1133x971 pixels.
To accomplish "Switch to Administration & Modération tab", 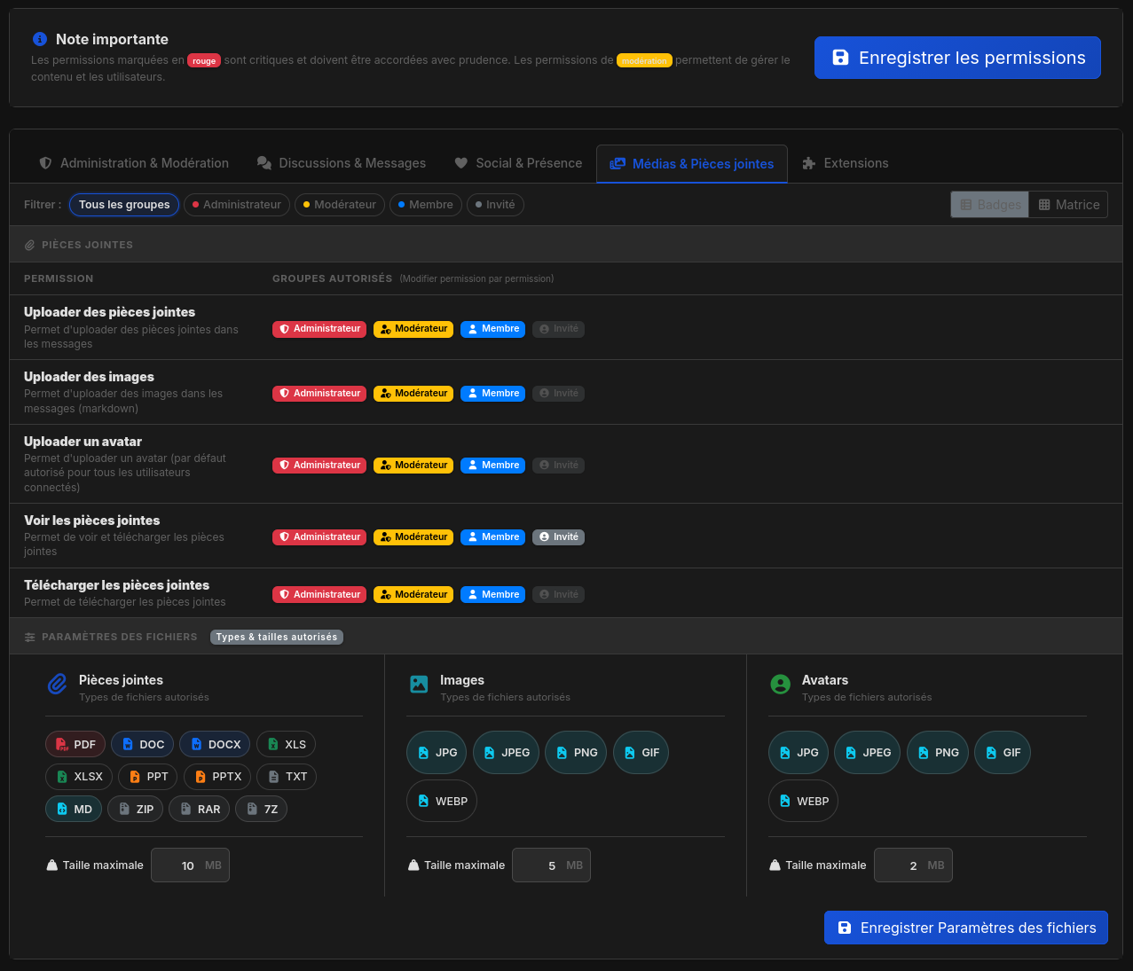I will pyautogui.click(x=134, y=163).
